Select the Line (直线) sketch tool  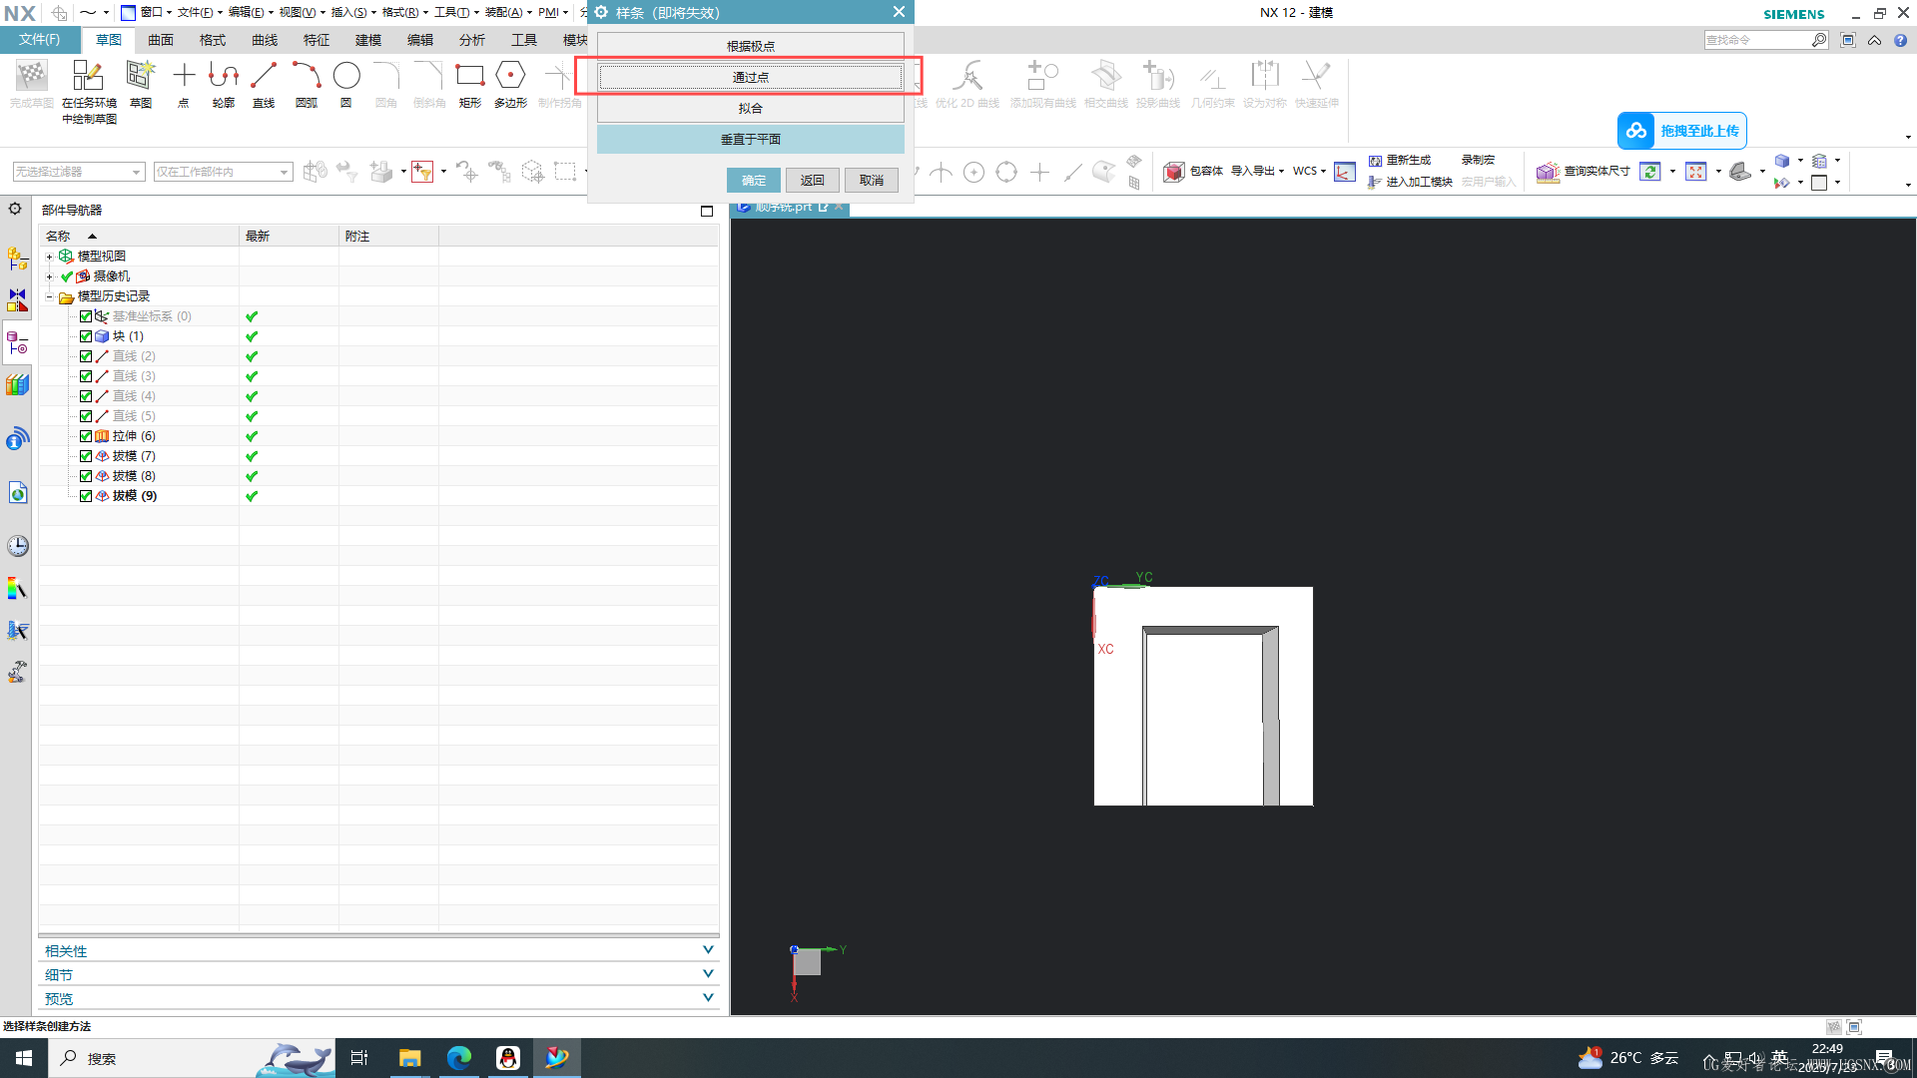tap(264, 76)
